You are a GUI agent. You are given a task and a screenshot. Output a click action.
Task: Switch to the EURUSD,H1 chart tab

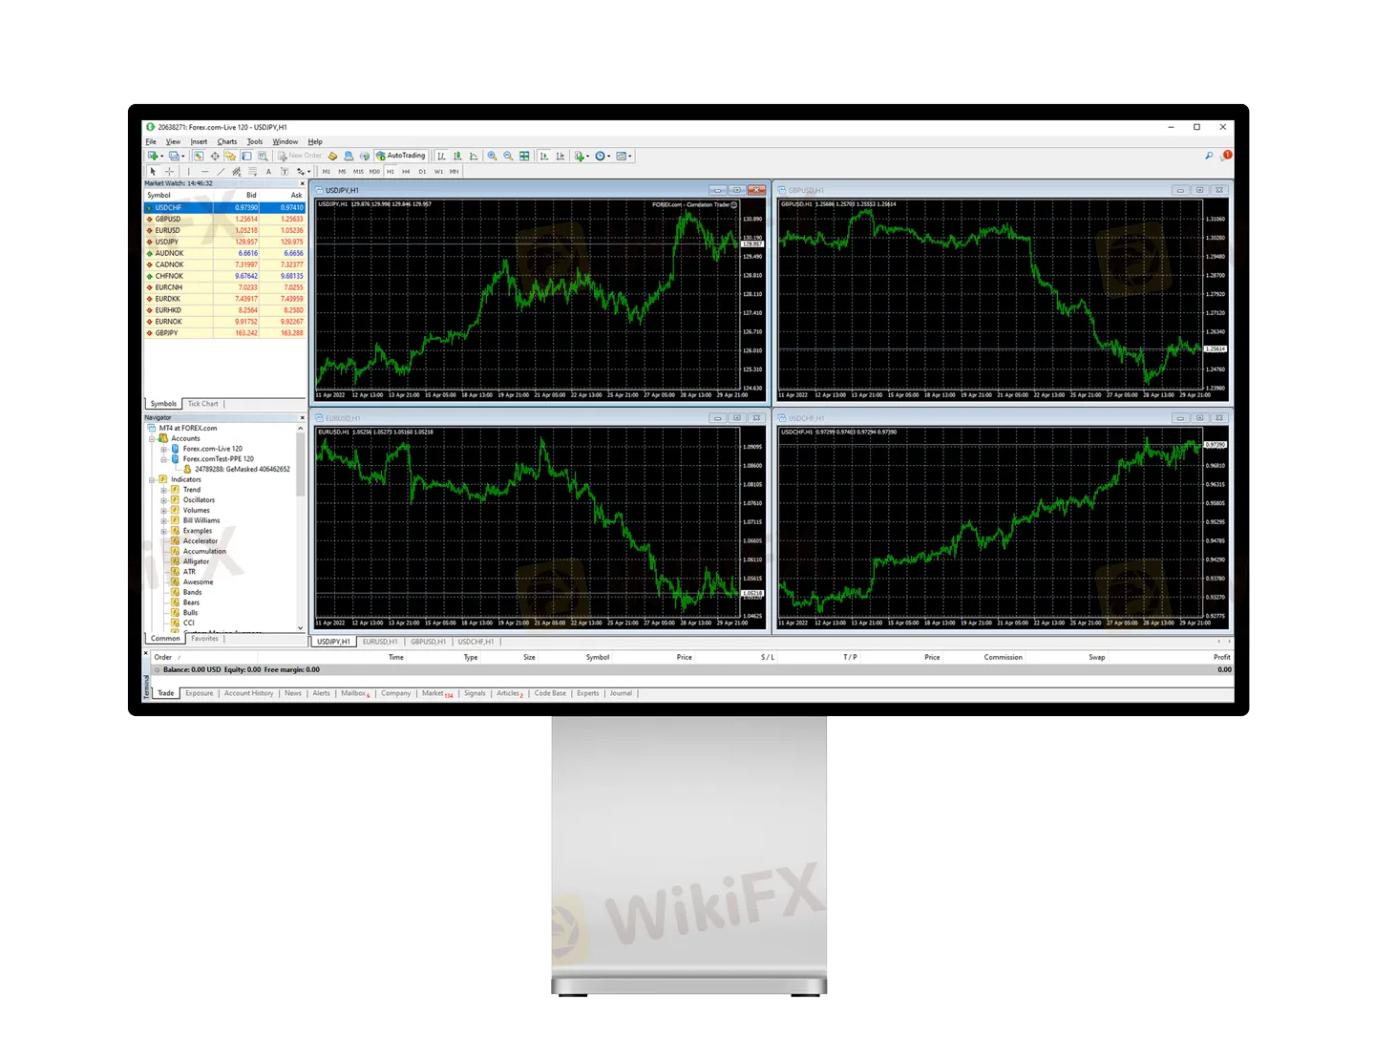click(x=378, y=642)
